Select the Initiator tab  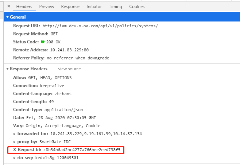pos(94,7)
